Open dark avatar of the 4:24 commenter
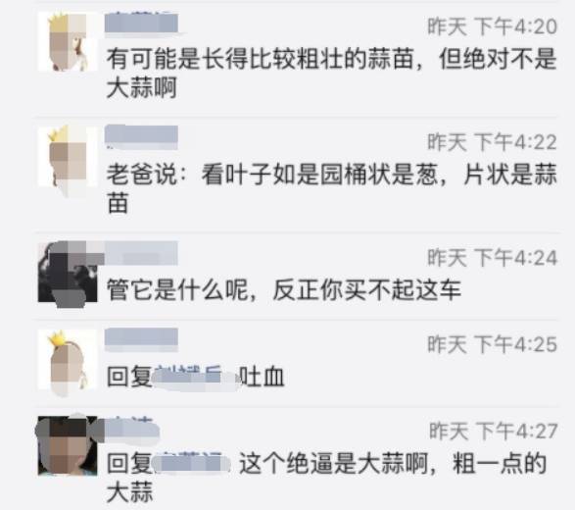The width and height of the screenshot is (575, 510). [68, 272]
